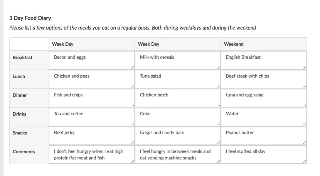
Task: Edit the 'Beef steak with chips' field
Action: coord(263,80)
